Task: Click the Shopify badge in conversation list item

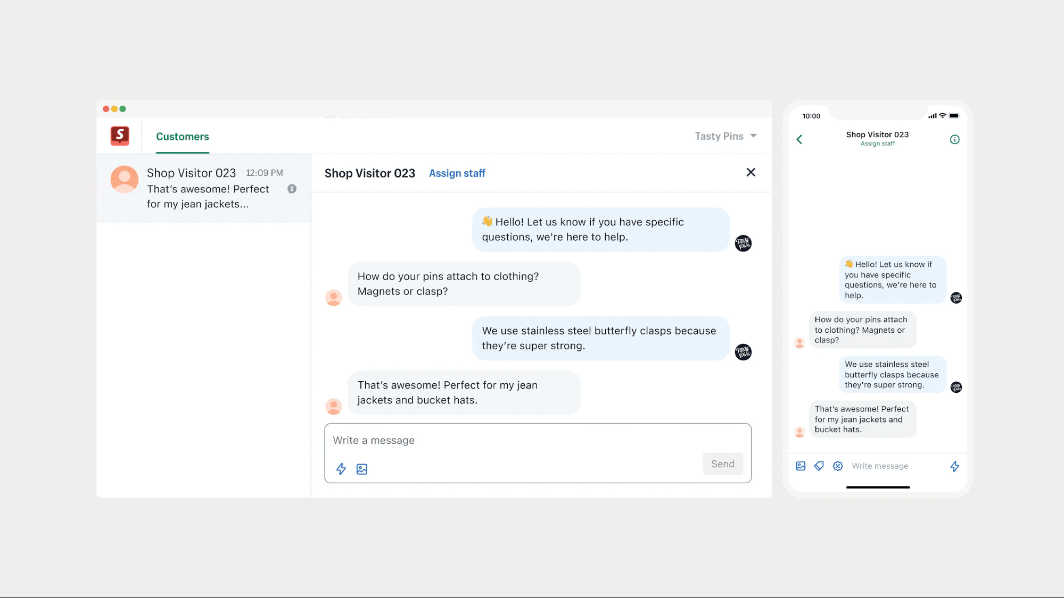Action: click(x=292, y=189)
